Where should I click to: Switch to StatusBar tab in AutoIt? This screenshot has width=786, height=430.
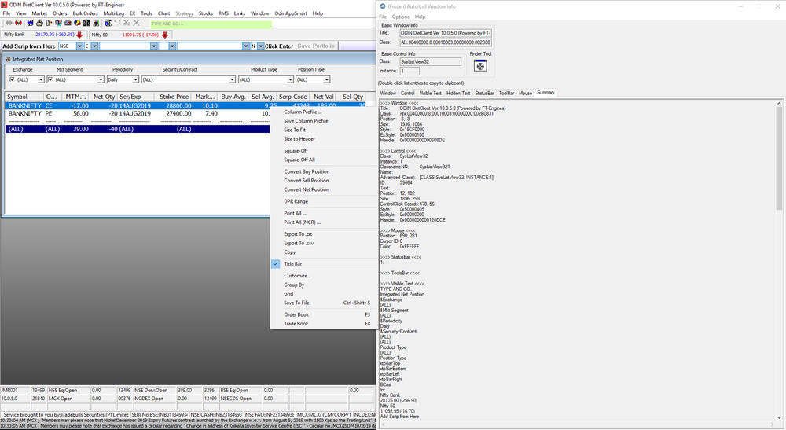coord(484,94)
